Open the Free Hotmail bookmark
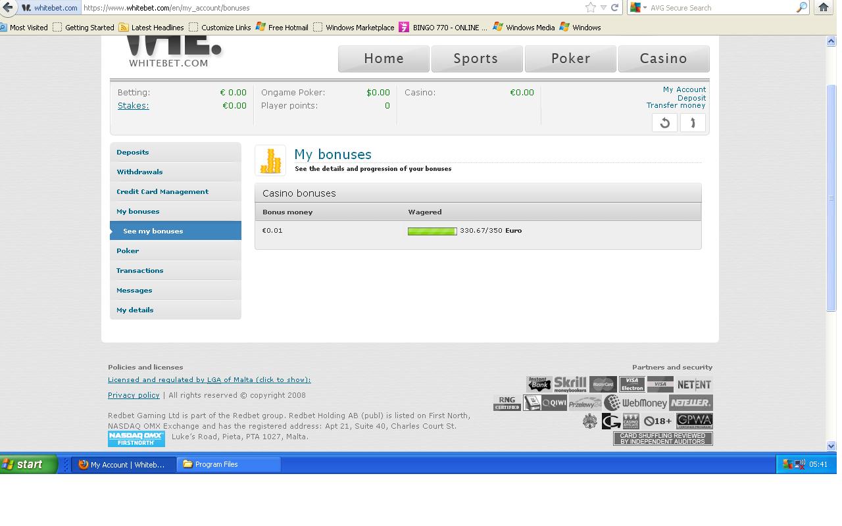The height and width of the screenshot is (526, 842). click(282, 28)
